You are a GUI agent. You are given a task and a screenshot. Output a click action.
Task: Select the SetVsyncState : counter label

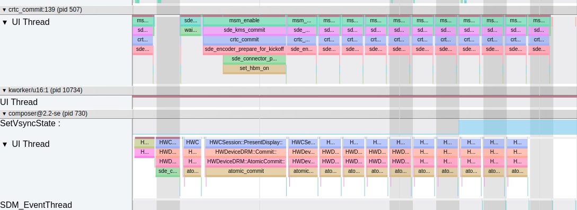[x=30, y=124]
